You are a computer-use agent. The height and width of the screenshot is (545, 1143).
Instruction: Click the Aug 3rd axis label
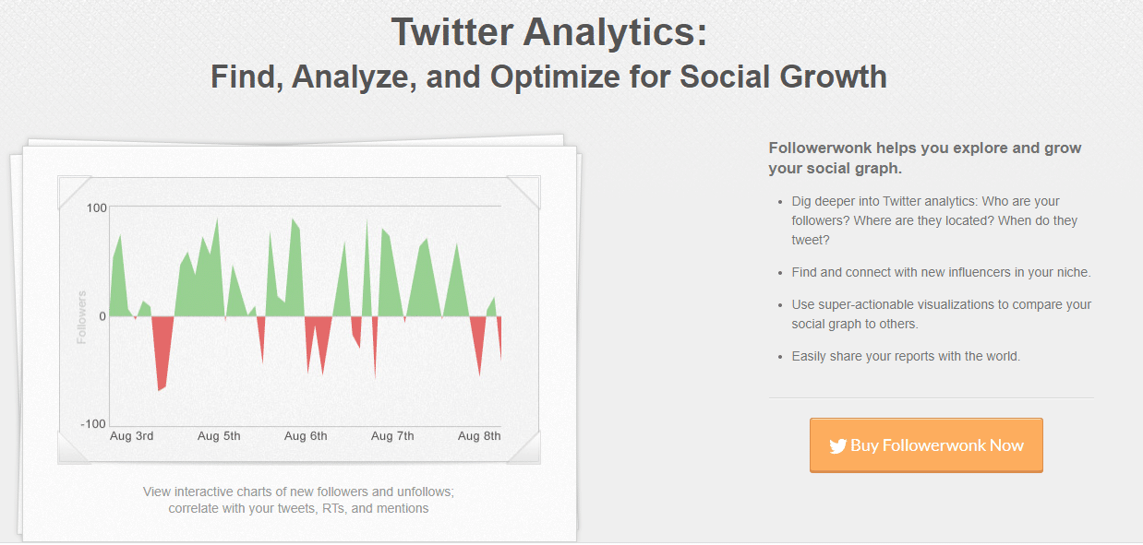[131, 436]
